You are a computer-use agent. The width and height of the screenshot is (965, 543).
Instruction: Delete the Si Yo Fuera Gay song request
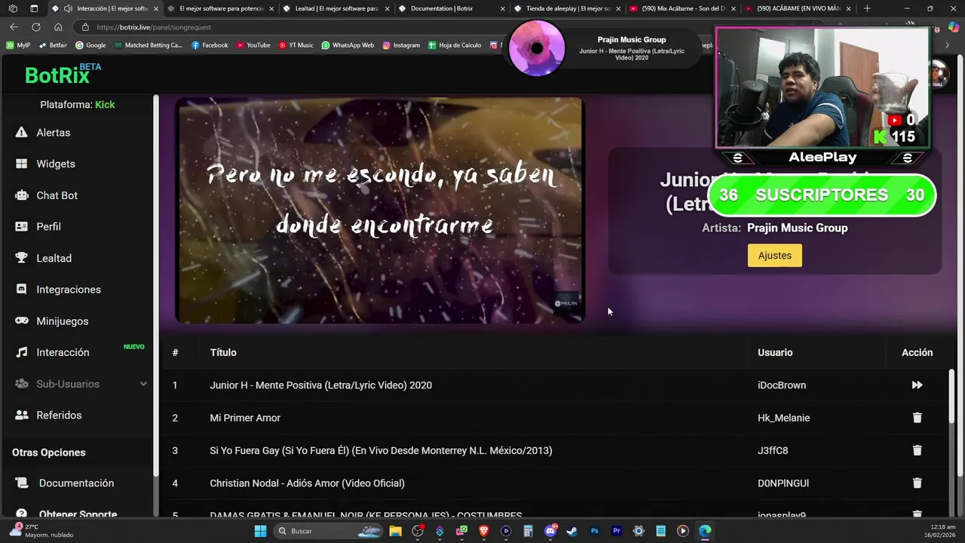(x=917, y=450)
